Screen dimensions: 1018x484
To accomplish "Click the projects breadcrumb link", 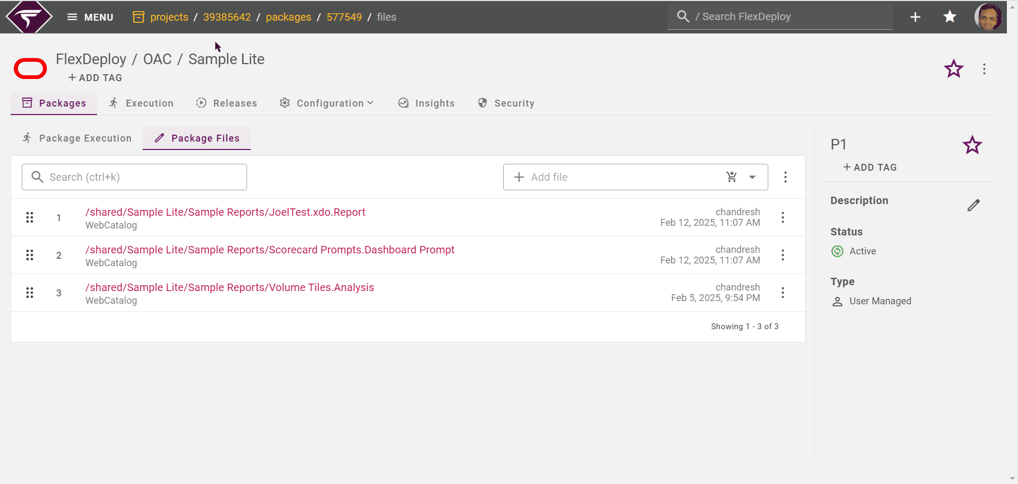I will pos(169,17).
